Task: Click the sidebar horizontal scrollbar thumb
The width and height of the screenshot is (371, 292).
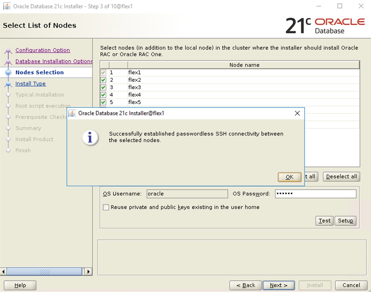Action: (44, 271)
